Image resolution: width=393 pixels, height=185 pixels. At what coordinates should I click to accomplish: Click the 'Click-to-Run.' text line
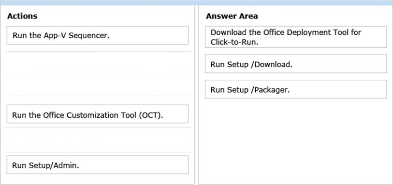click(234, 42)
